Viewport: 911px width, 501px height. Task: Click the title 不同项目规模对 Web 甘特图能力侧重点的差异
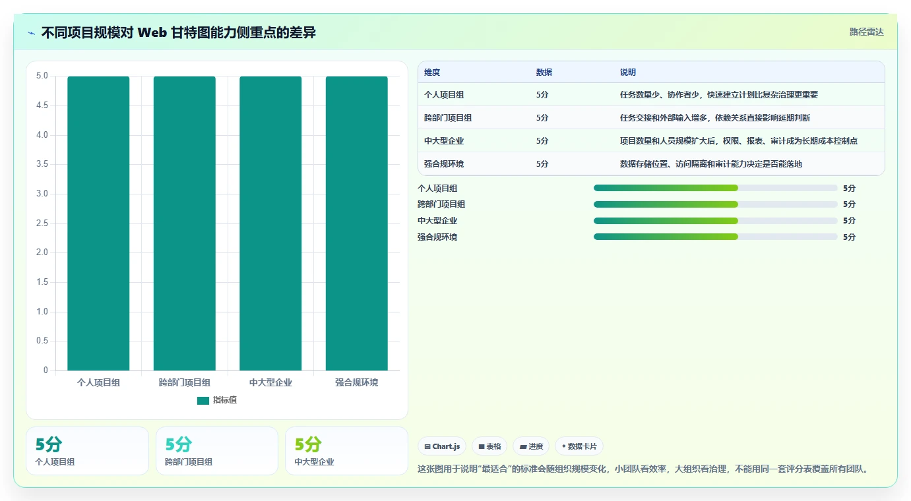(x=179, y=33)
